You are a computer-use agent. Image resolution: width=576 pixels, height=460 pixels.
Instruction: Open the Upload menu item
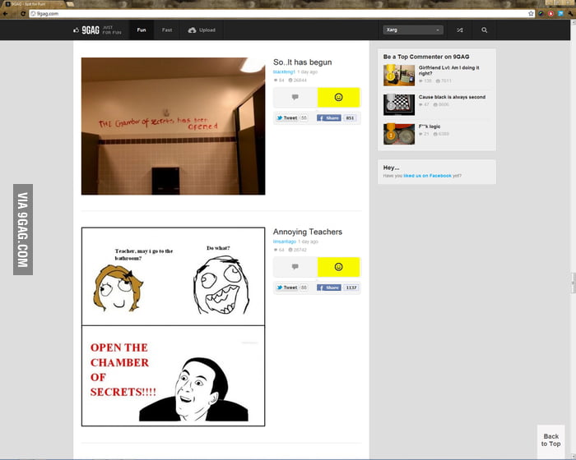tap(202, 30)
